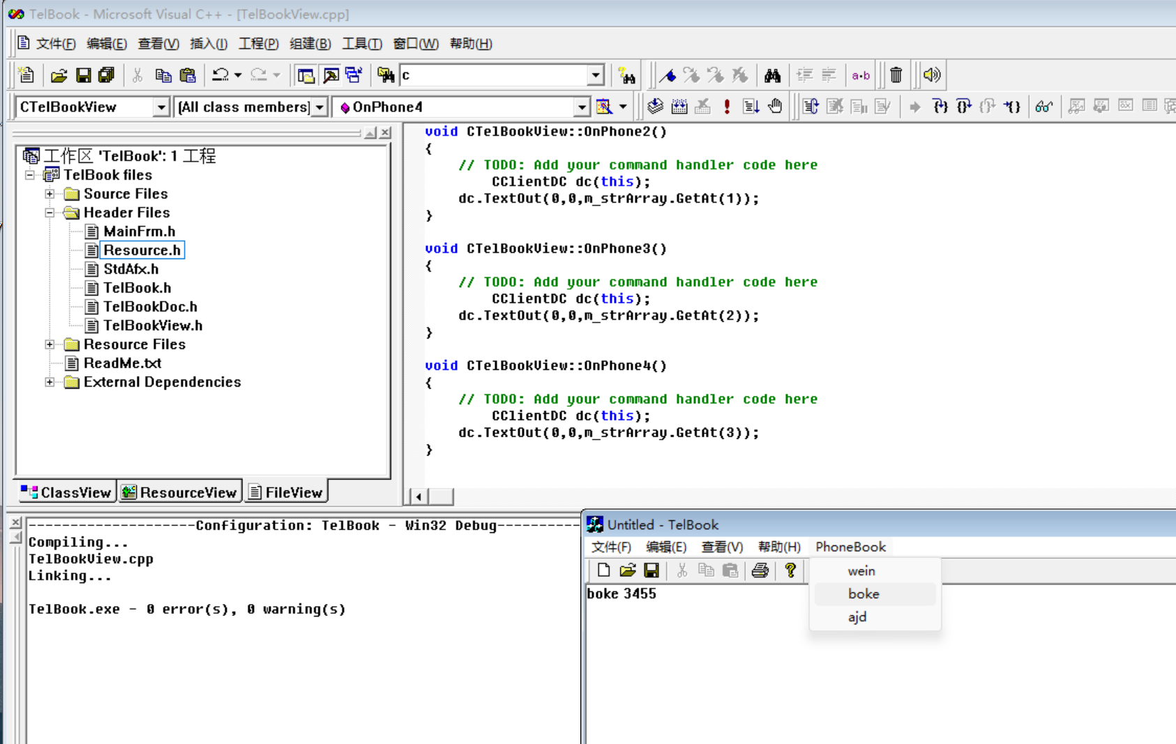Viewport: 1176px width, 744px height.
Task: Open the 工程(P) menu
Action: click(x=259, y=44)
